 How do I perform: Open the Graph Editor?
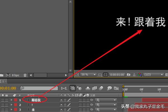click(116, 88)
